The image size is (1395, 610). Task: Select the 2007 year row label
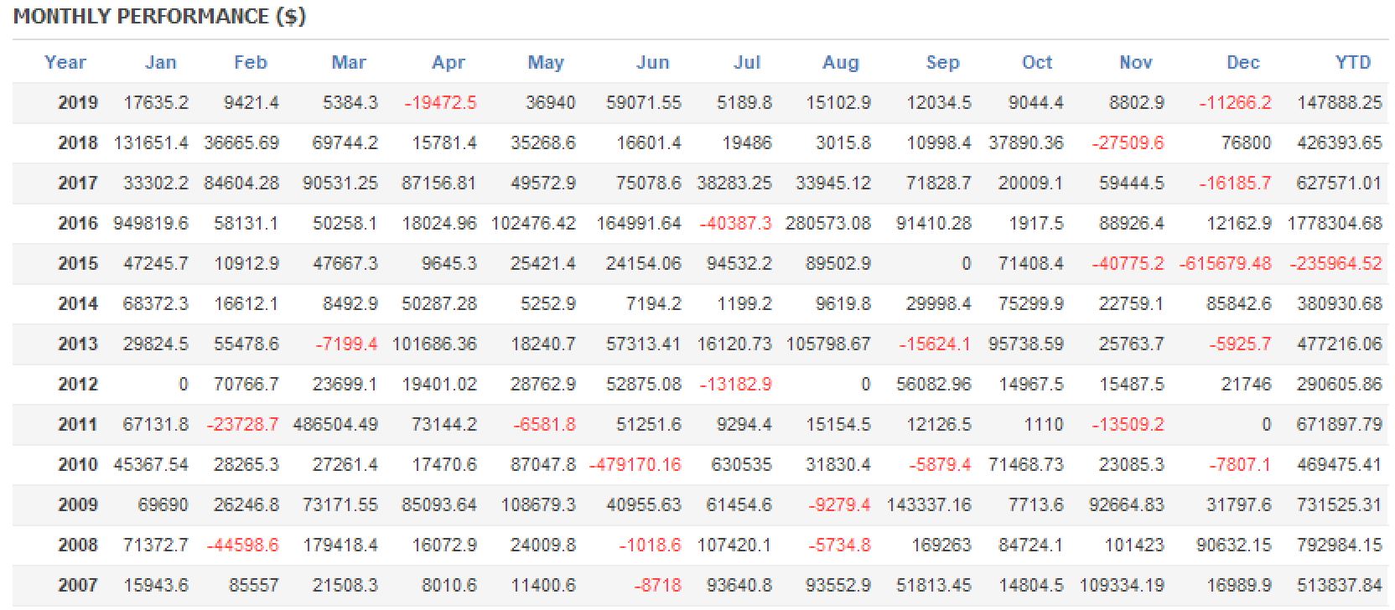77,585
